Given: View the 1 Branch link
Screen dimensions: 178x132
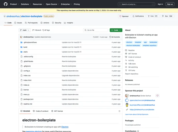Looking at the screenshot, I should (37, 30).
